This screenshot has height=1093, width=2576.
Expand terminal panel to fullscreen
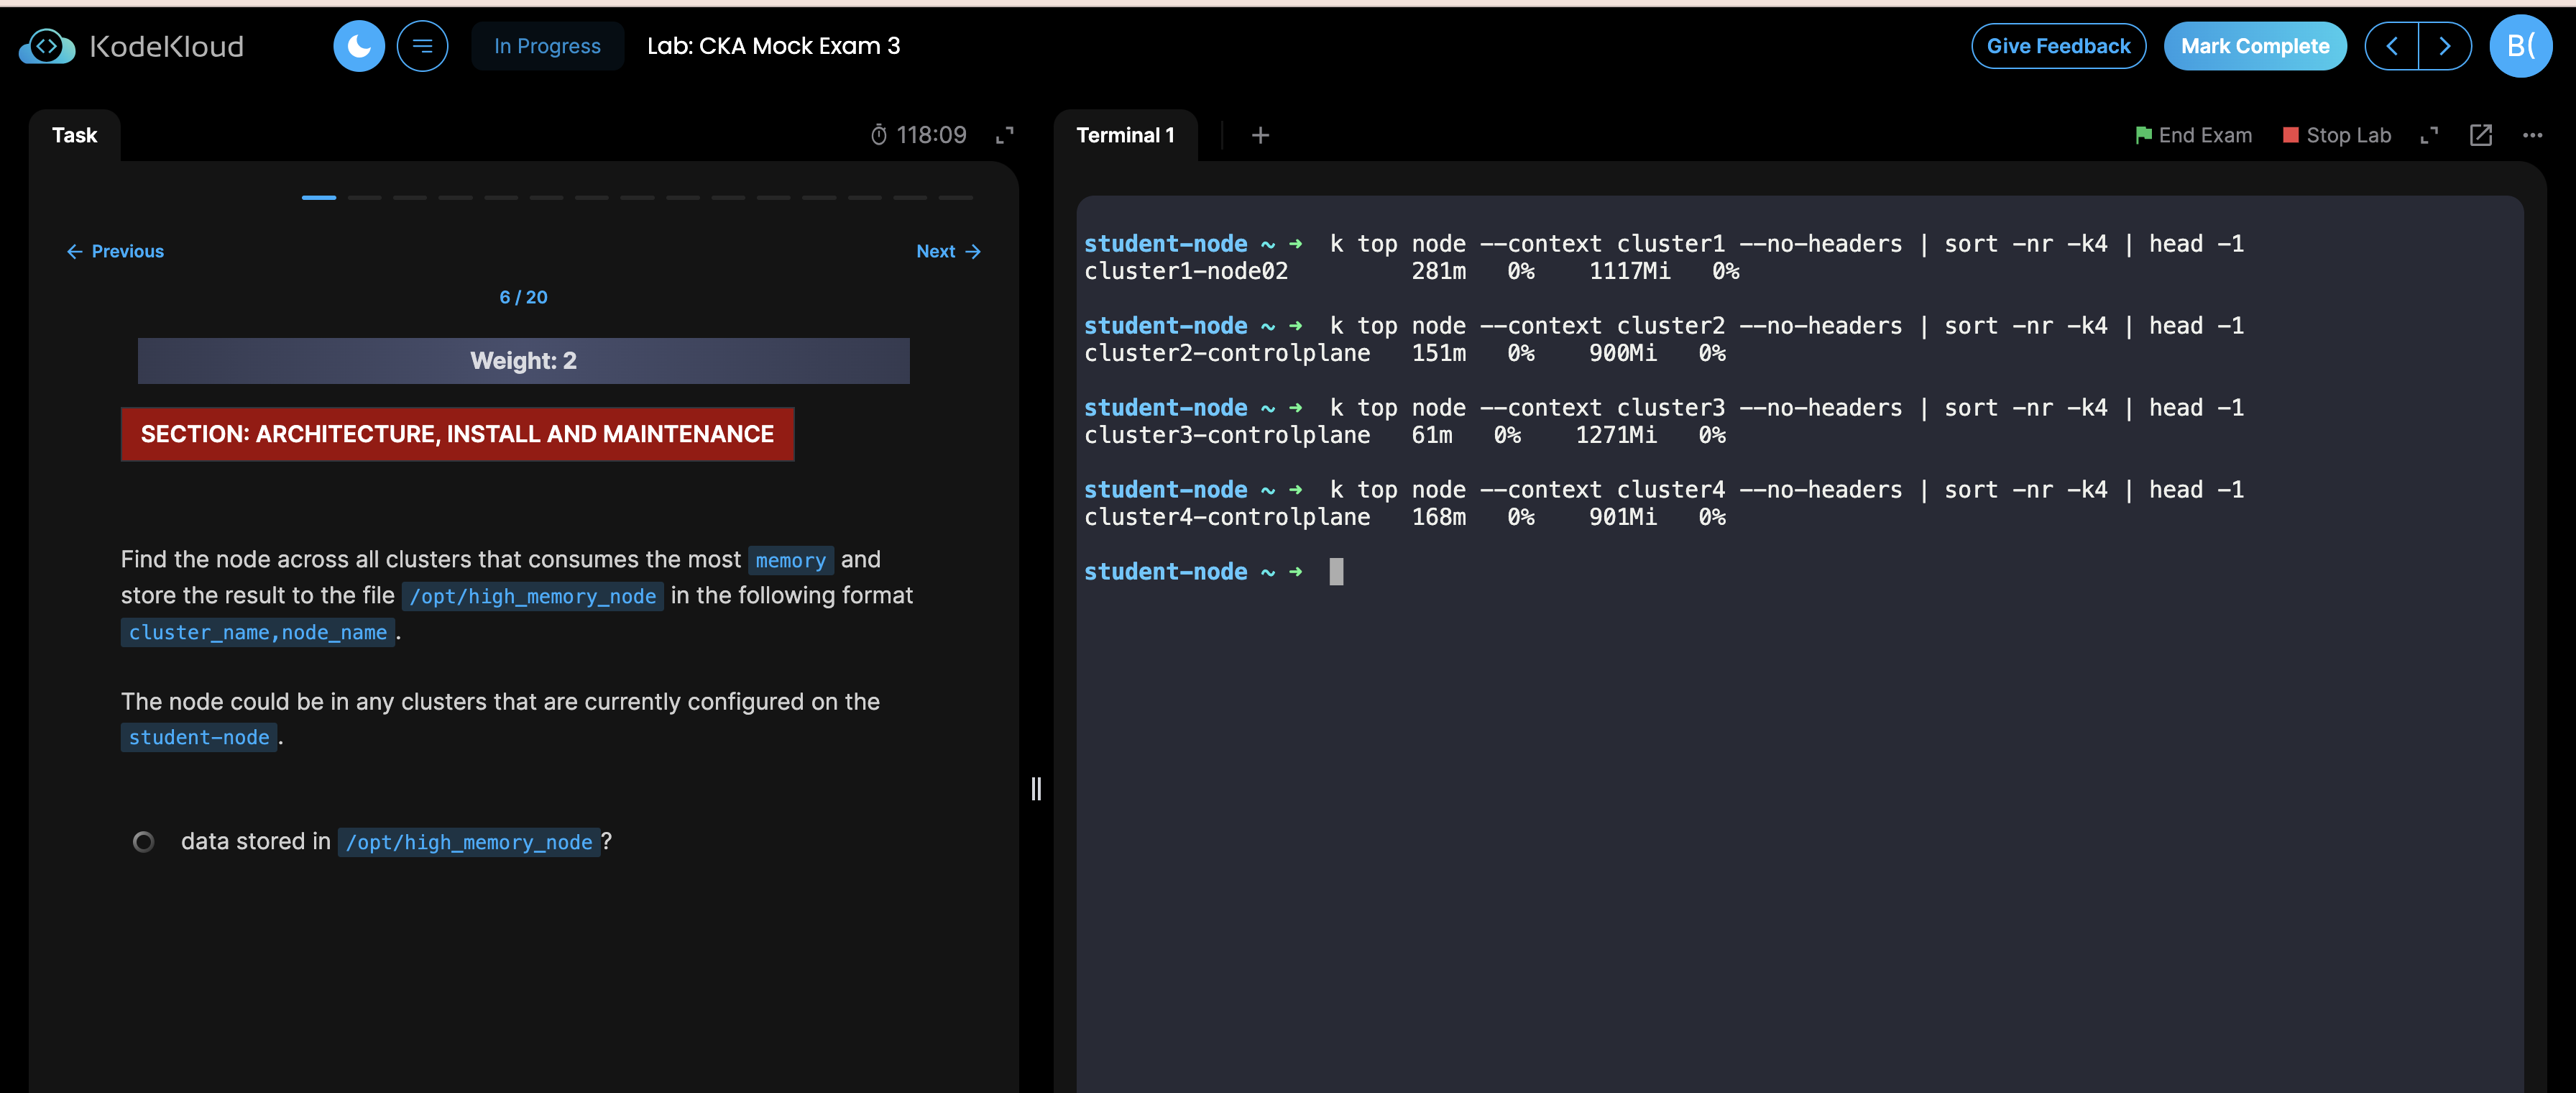pos(2429,135)
